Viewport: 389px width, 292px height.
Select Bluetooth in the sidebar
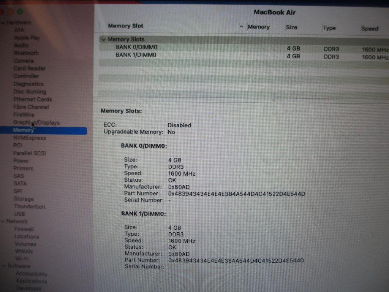26,53
